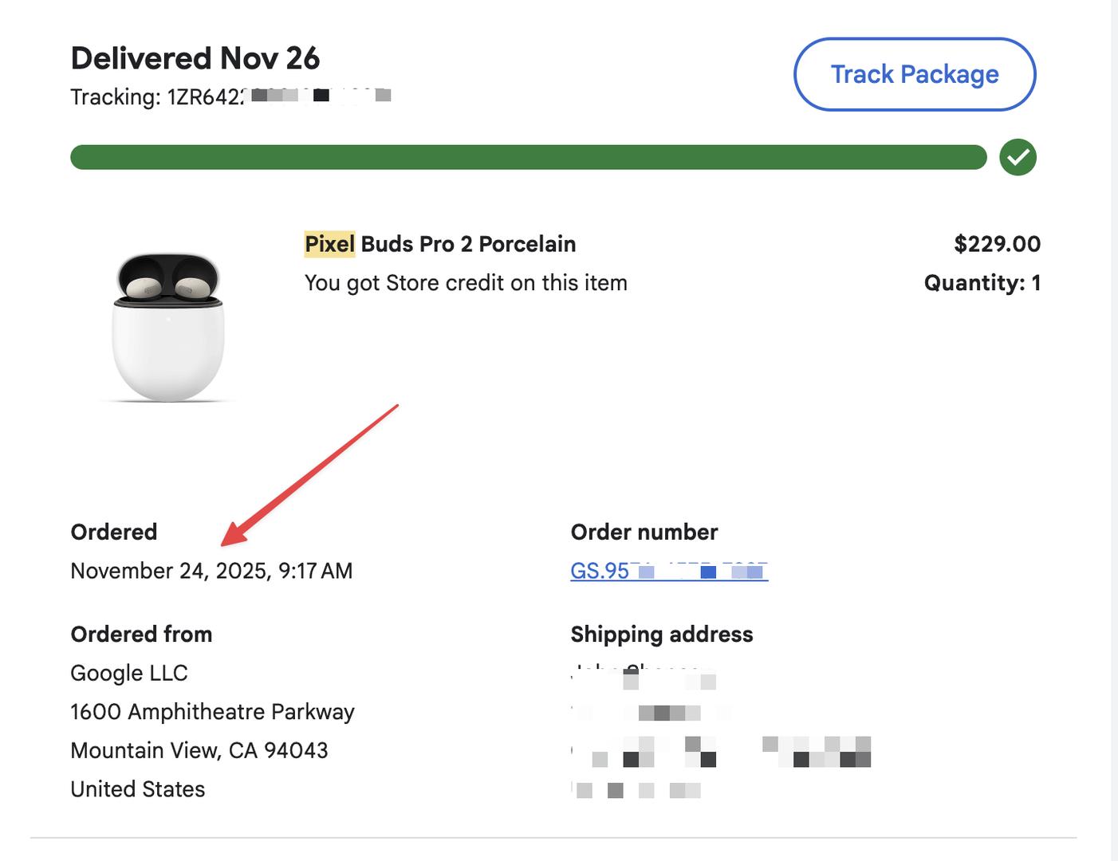Click the Order number heading
This screenshot has width=1118, height=861.
644,533
